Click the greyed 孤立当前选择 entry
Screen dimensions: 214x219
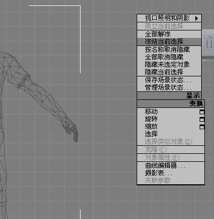click(x=169, y=26)
